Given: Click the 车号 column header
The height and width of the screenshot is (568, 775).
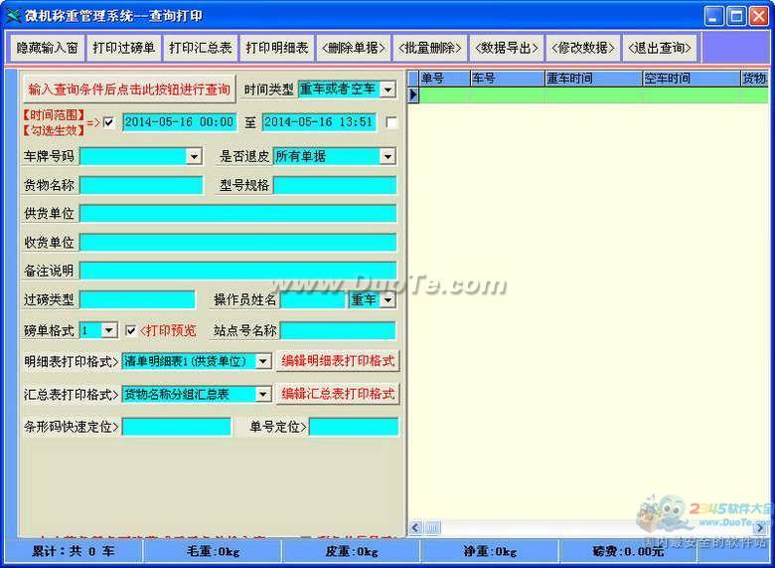Looking at the screenshot, I should (x=508, y=79).
